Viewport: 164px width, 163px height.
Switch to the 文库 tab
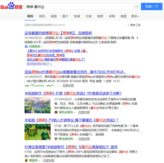tap(89, 16)
